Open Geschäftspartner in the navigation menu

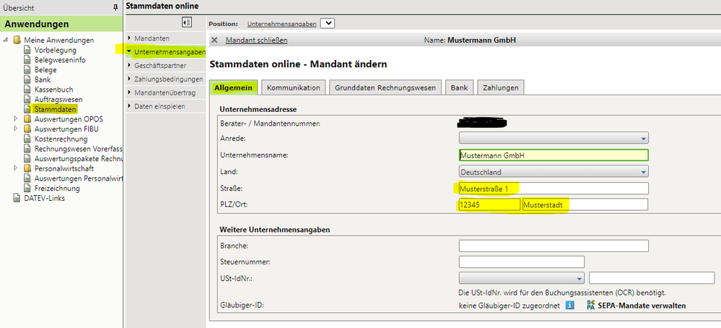165,65
